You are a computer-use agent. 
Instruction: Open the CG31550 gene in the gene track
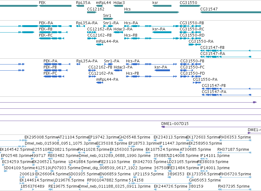coord(190,6)
